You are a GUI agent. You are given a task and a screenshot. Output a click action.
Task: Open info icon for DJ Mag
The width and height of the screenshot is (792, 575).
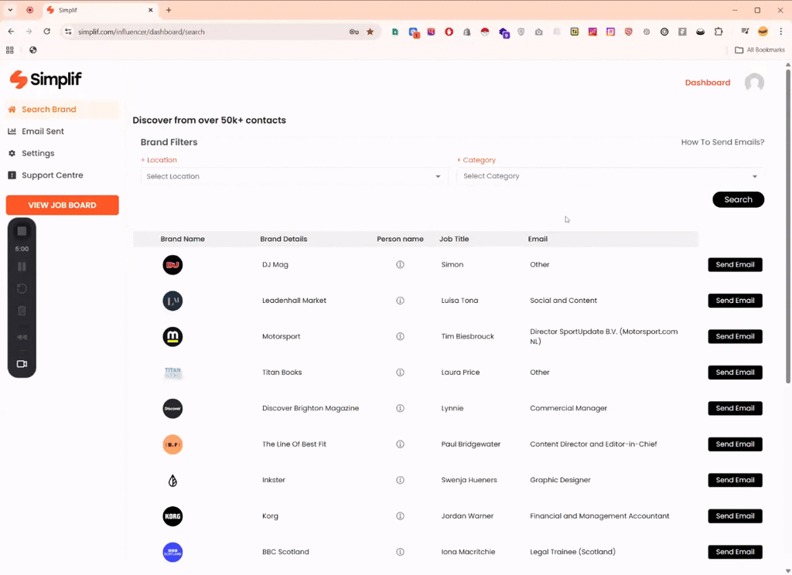(400, 264)
